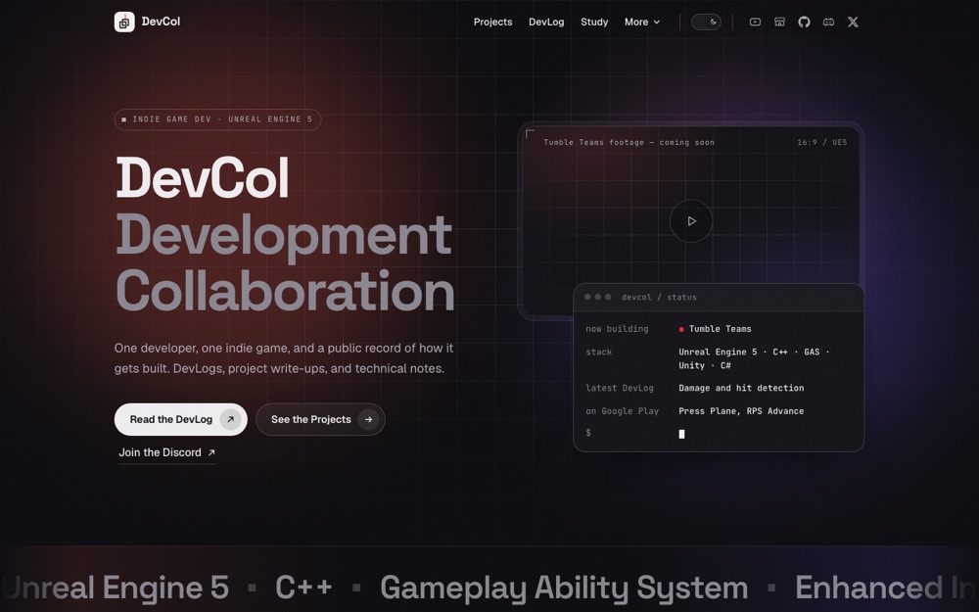Click 'C++' in the scrolling marquee

coord(303,587)
